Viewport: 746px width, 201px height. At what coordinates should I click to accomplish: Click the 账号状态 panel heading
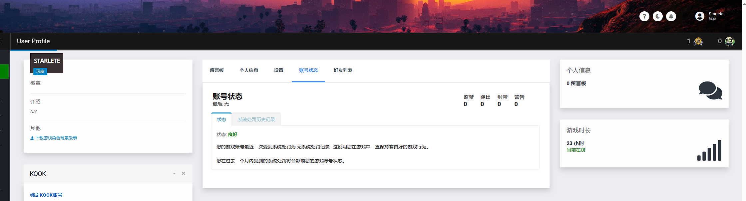pos(227,96)
